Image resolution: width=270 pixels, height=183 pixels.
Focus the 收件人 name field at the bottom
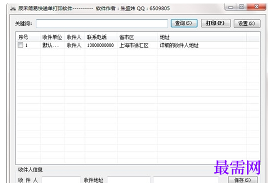pos(61,180)
